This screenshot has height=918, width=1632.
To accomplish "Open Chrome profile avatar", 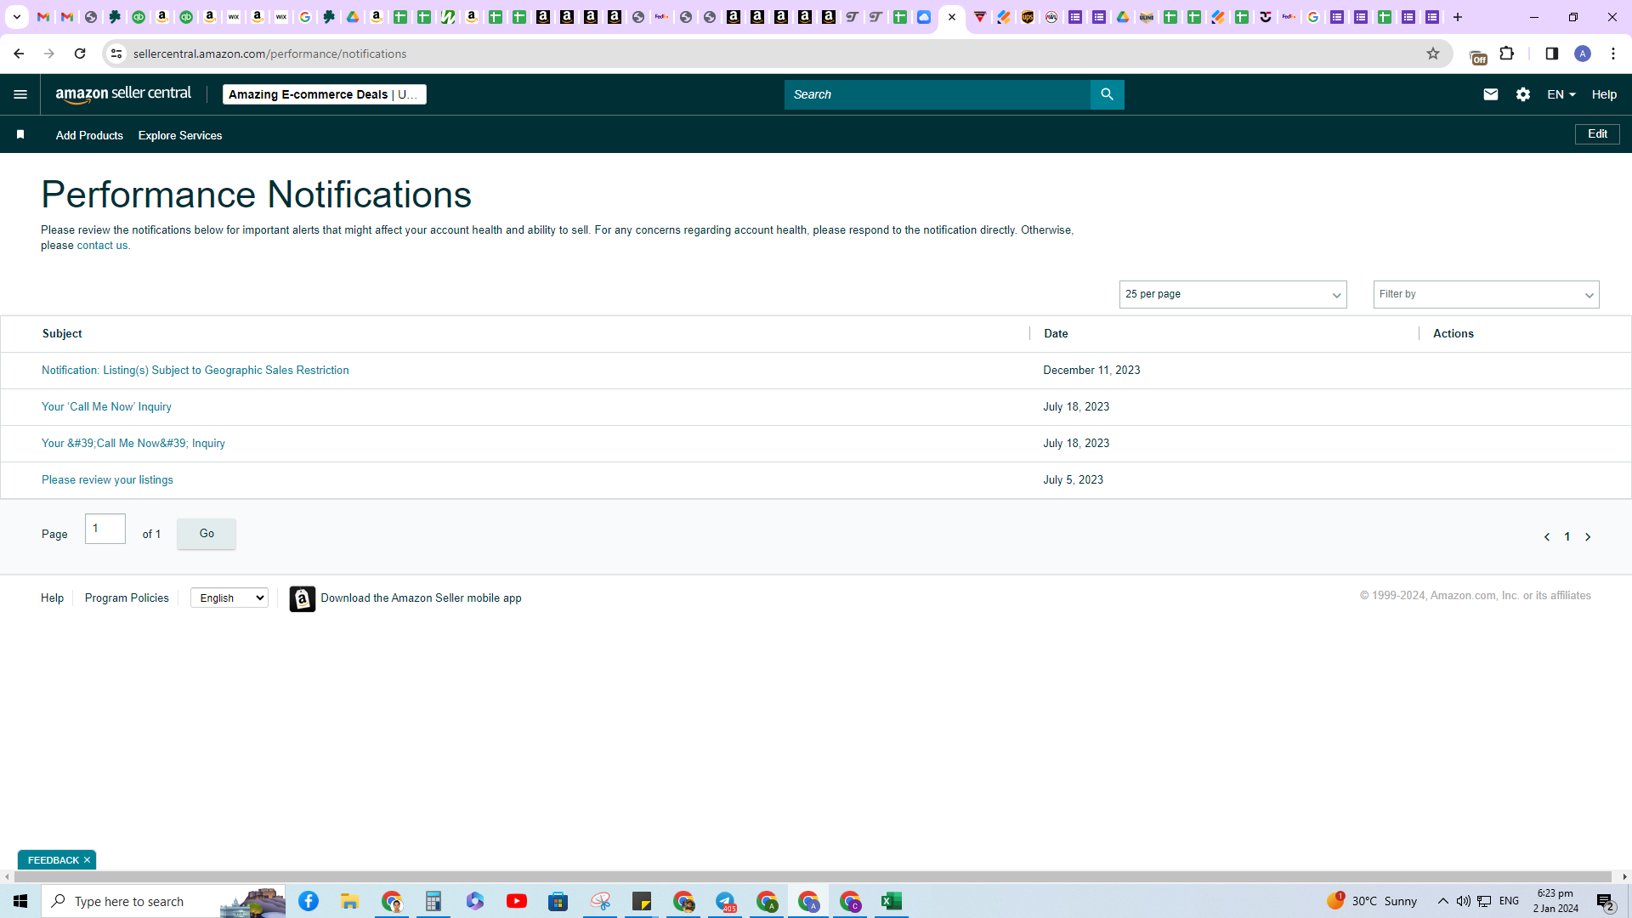I will click(1582, 54).
